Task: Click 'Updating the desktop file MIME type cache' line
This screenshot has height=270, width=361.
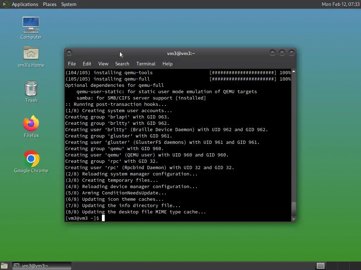Action: (x=136, y=212)
